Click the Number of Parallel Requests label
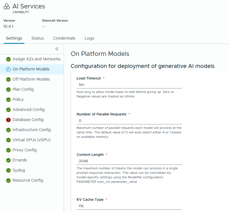230x212 pixels. (102, 114)
